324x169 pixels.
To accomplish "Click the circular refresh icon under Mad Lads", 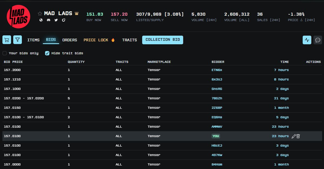I will [64, 20].
